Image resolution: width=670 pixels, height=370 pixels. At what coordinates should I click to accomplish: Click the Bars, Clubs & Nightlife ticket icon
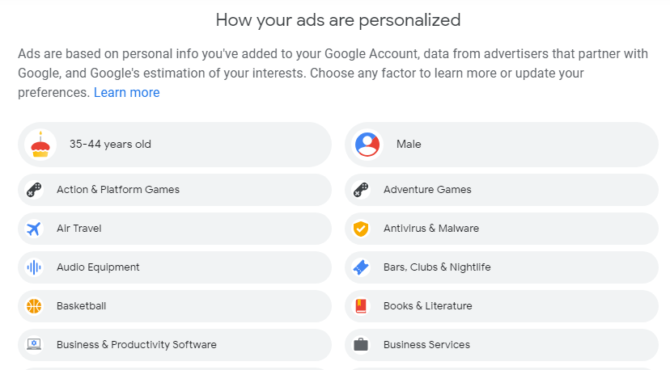tap(361, 267)
